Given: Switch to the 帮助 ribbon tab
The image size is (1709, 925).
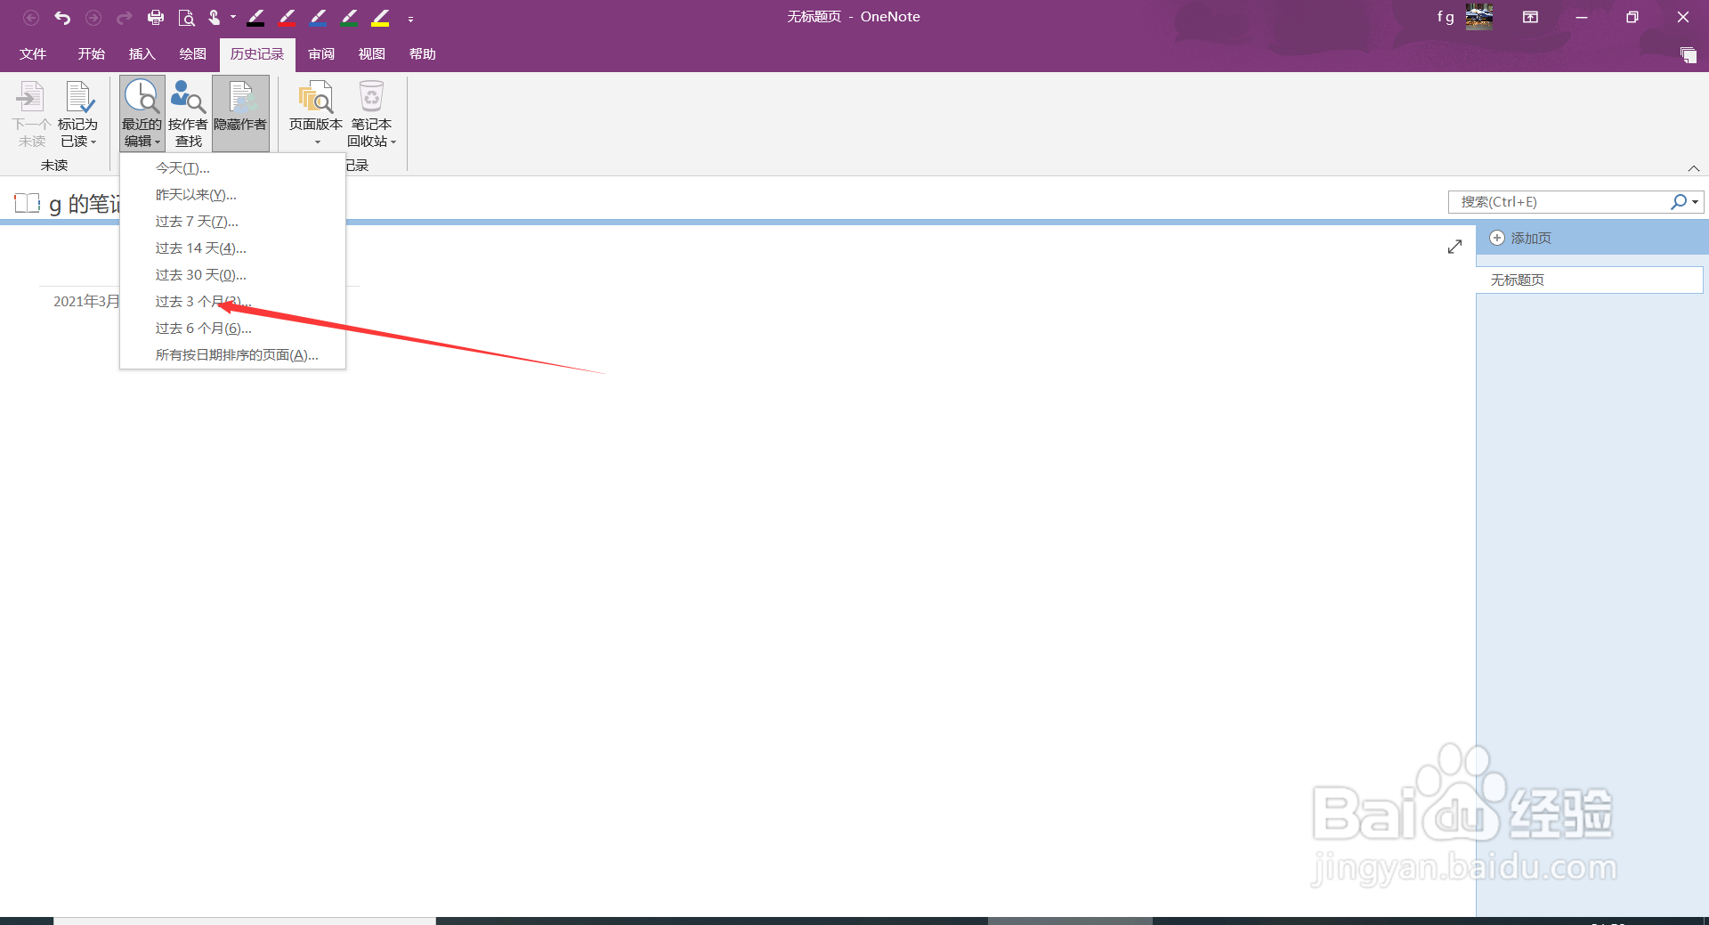Looking at the screenshot, I should pyautogui.click(x=423, y=54).
